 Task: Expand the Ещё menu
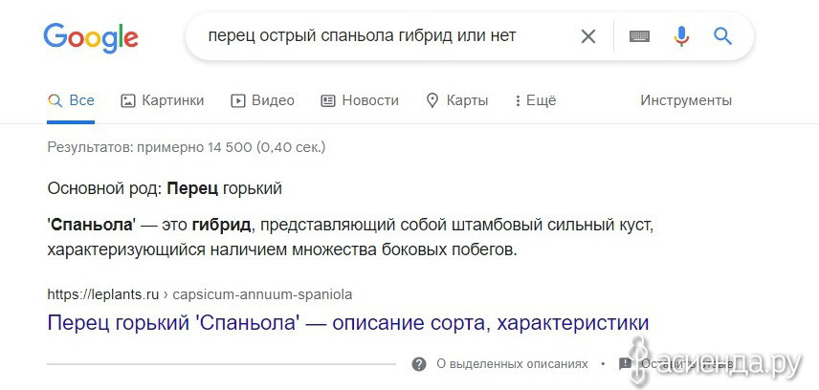tap(536, 100)
